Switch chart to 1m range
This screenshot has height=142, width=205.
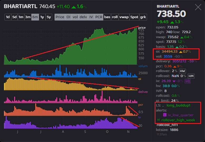pos(21,17)
